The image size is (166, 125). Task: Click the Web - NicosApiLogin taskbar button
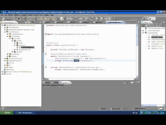(25, 113)
